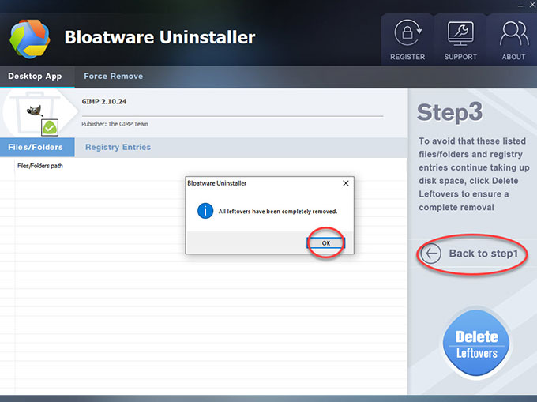Click the Bloatware Uninstaller logo
Screen dimensions: 537x402
pos(30,39)
